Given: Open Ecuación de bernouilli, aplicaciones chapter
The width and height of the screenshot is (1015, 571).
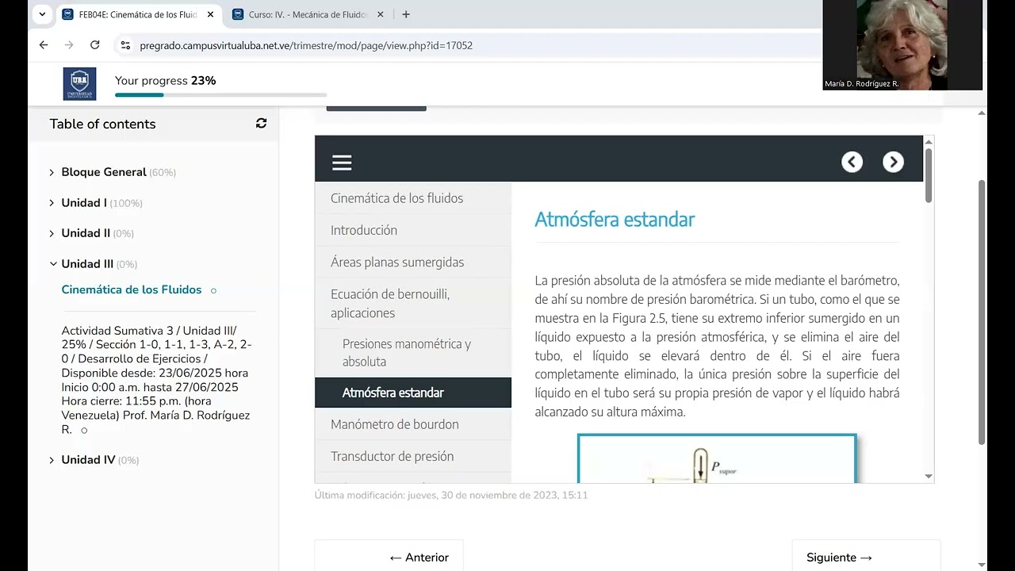Looking at the screenshot, I should (413, 303).
